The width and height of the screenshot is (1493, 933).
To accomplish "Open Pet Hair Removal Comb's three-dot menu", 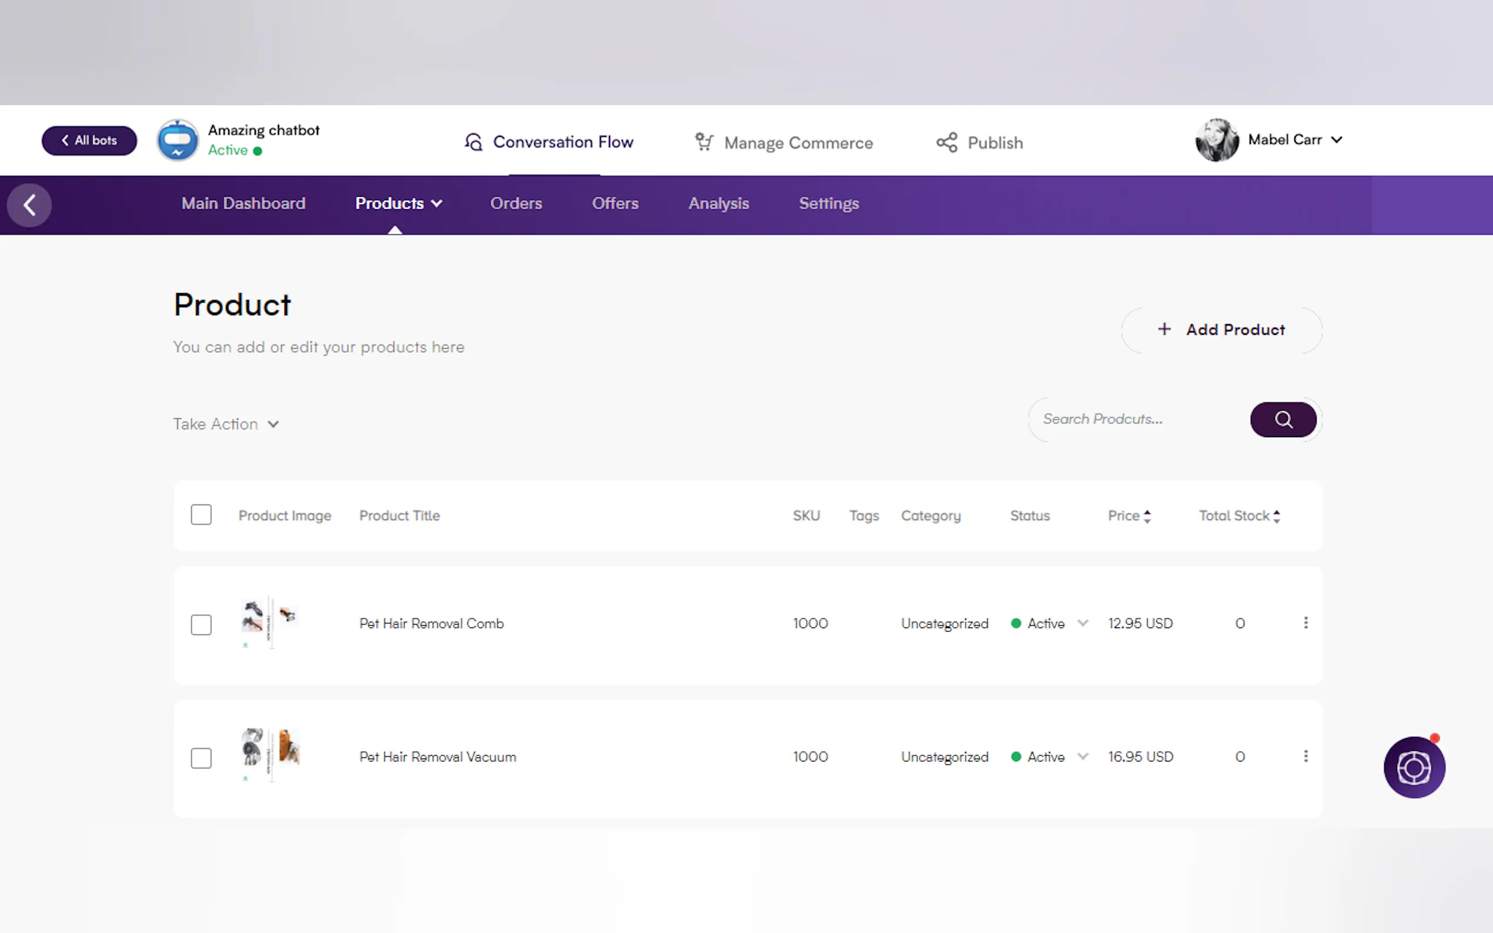I will click(1305, 623).
